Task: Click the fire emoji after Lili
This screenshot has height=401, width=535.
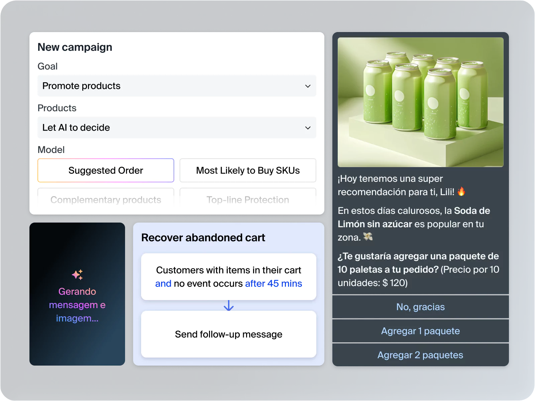Action: pyautogui.click(x=461, y=191)
